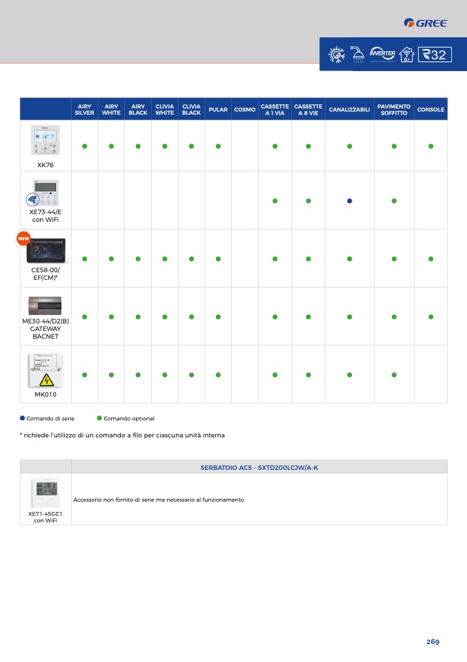
Task: Click green dot for CE58-00 Clivia White
Action: 165,259
